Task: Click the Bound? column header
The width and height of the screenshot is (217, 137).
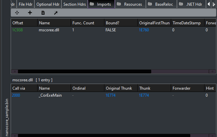Action: (121, 23)
